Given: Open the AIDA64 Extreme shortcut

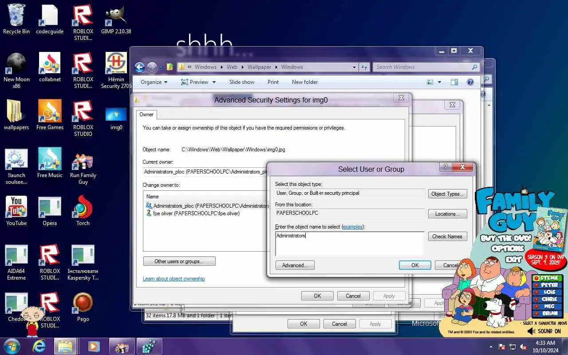Looking at the screenshot, I should point(16,262).
